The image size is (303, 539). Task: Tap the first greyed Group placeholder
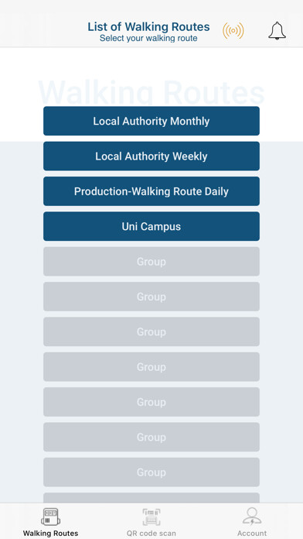click(151, 261)
